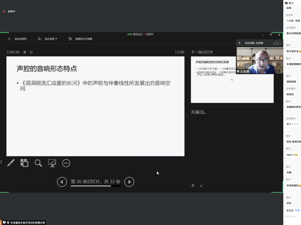Image resolution: width=301 pixels, height=225 pixels.
Task: Click the screen share icon in status bar
Action: [x=4, y=223]
